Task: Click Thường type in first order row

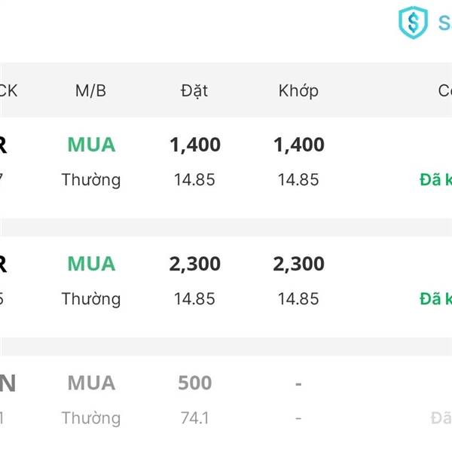Action: [x=91, y=180]
